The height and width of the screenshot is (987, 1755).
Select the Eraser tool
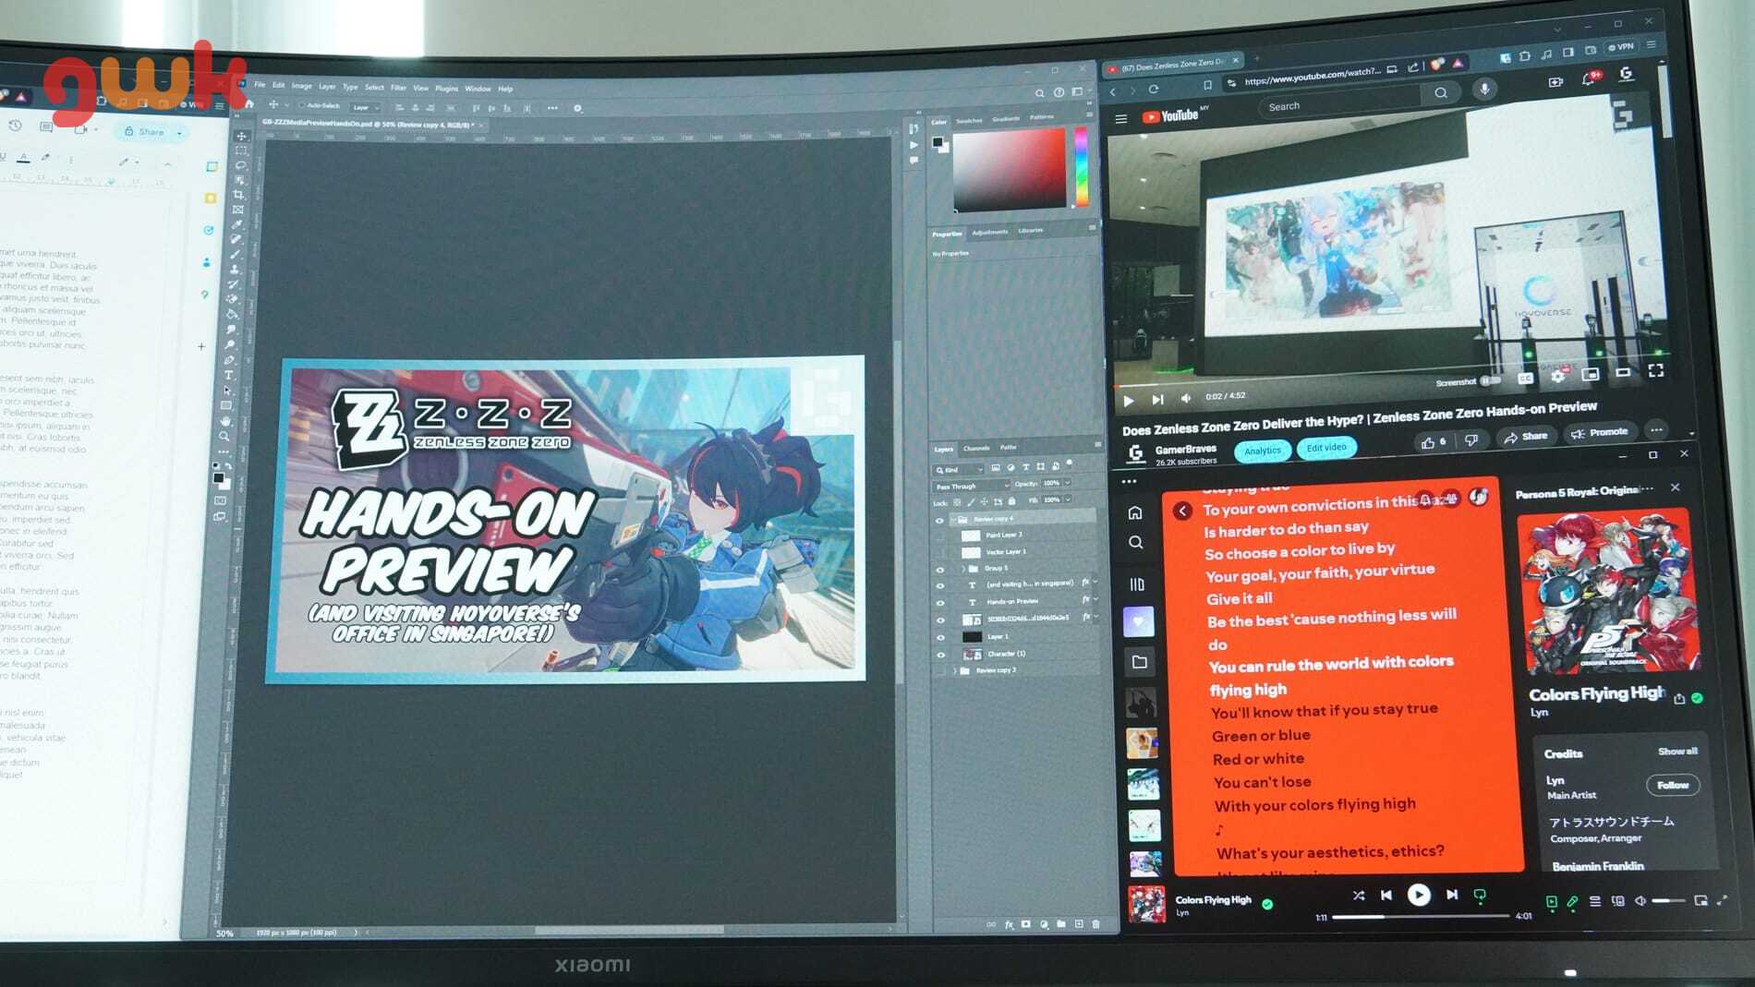coord(233,299)
